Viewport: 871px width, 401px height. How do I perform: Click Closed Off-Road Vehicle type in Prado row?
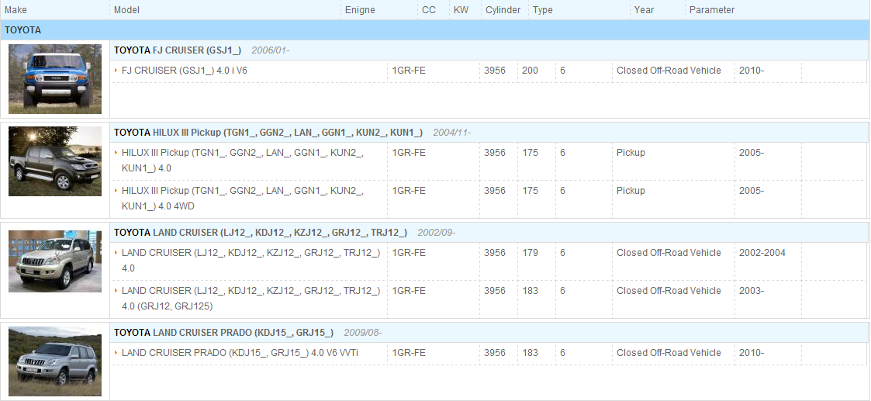(669, 353)
